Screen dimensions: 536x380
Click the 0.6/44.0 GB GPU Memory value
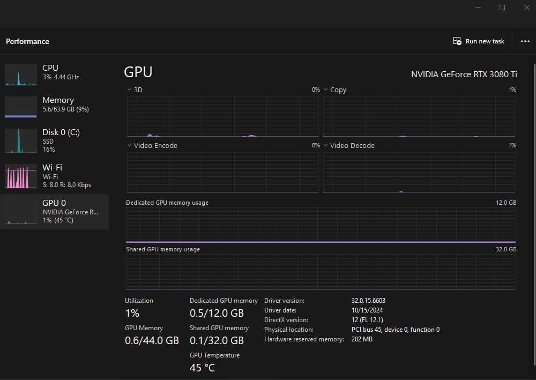[152, 340]
